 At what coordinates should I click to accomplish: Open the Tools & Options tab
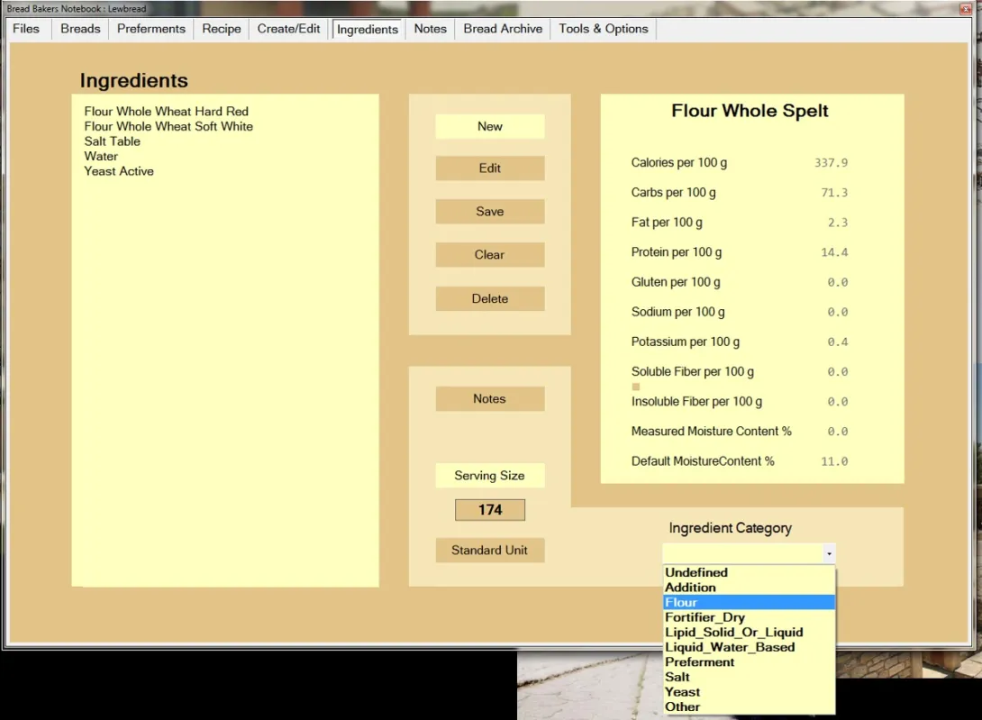click(x=603, y=29)
